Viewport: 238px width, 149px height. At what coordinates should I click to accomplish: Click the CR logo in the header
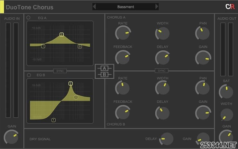(x=230, y=7)
